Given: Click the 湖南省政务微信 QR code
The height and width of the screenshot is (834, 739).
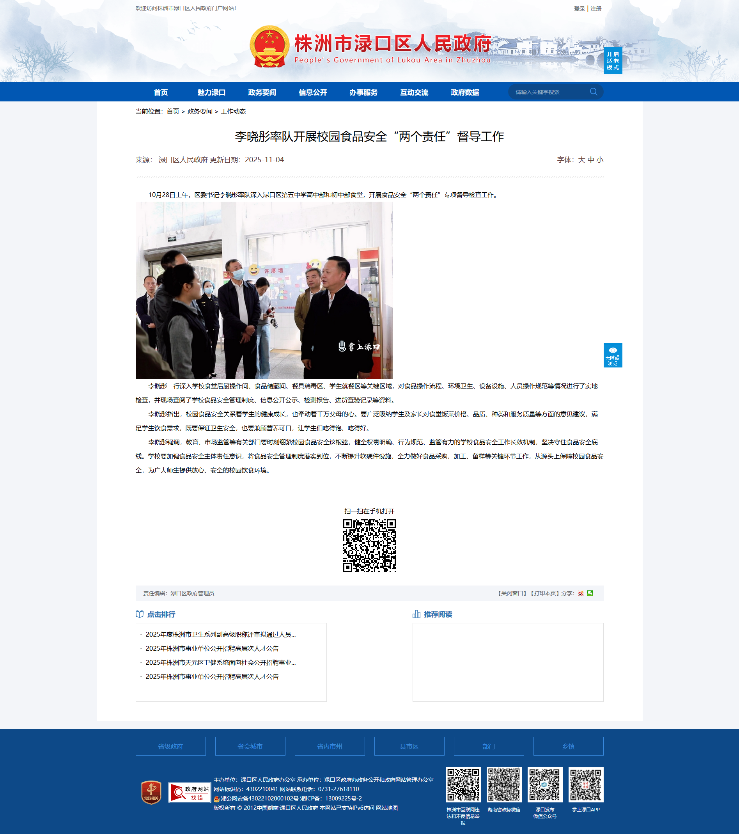Looking at the screenshot, I should [x=504, y=784].
